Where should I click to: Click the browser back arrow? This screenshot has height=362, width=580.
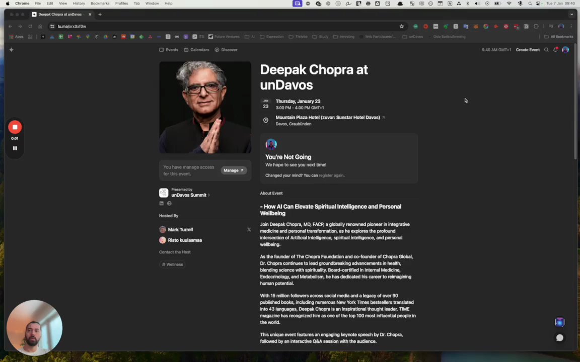pos(10,27)
